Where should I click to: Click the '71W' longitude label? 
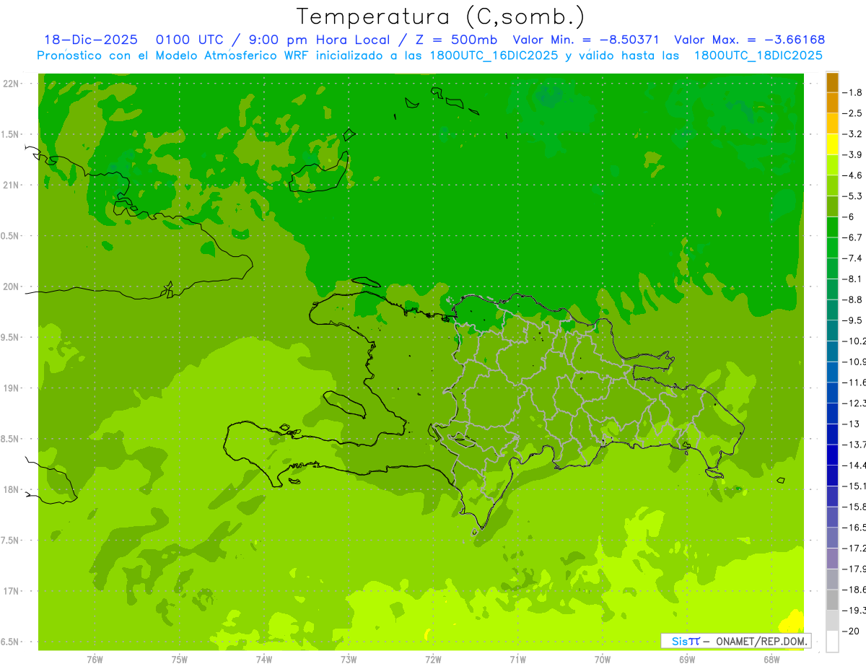click(x=517, y=660)
